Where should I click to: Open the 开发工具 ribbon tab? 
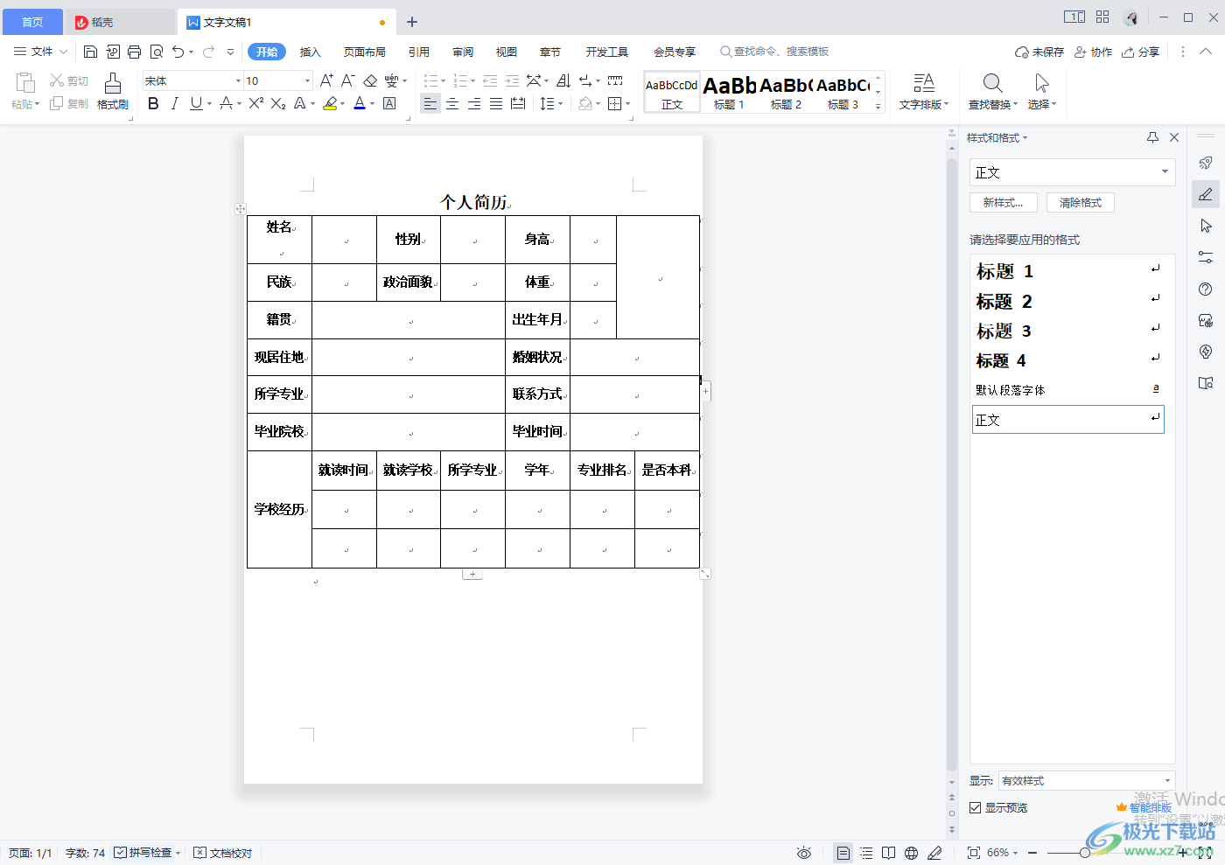(607, 52)
